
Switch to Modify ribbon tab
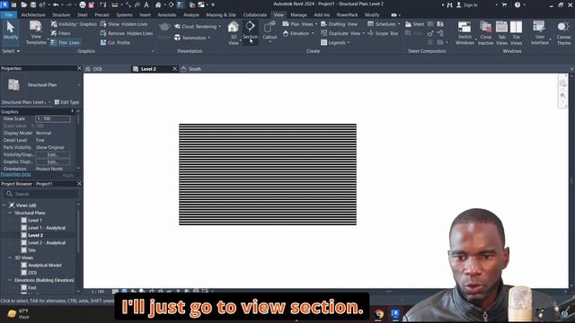[x=372, y=15]
